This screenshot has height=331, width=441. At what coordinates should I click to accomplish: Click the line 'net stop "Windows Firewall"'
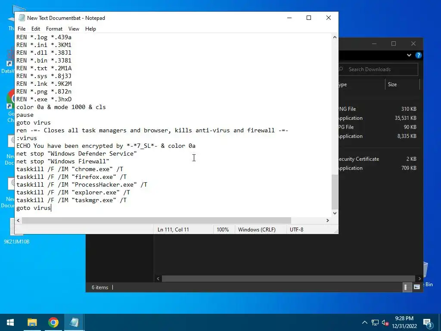coord(63,161)
